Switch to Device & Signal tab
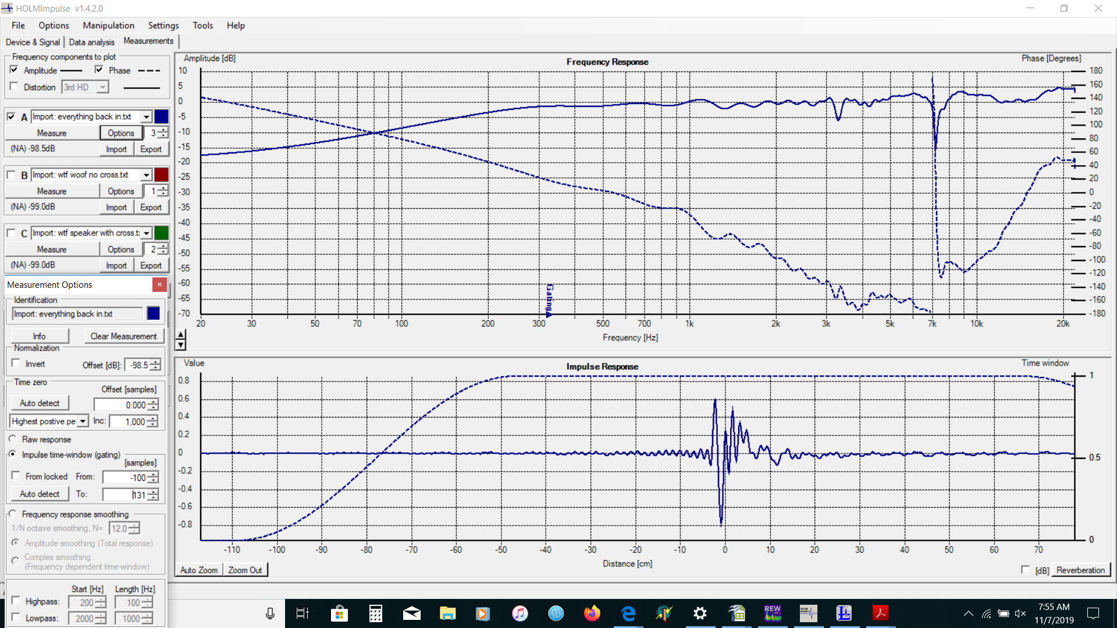This screenshot has width=1117, height=628. click(33, 42)
